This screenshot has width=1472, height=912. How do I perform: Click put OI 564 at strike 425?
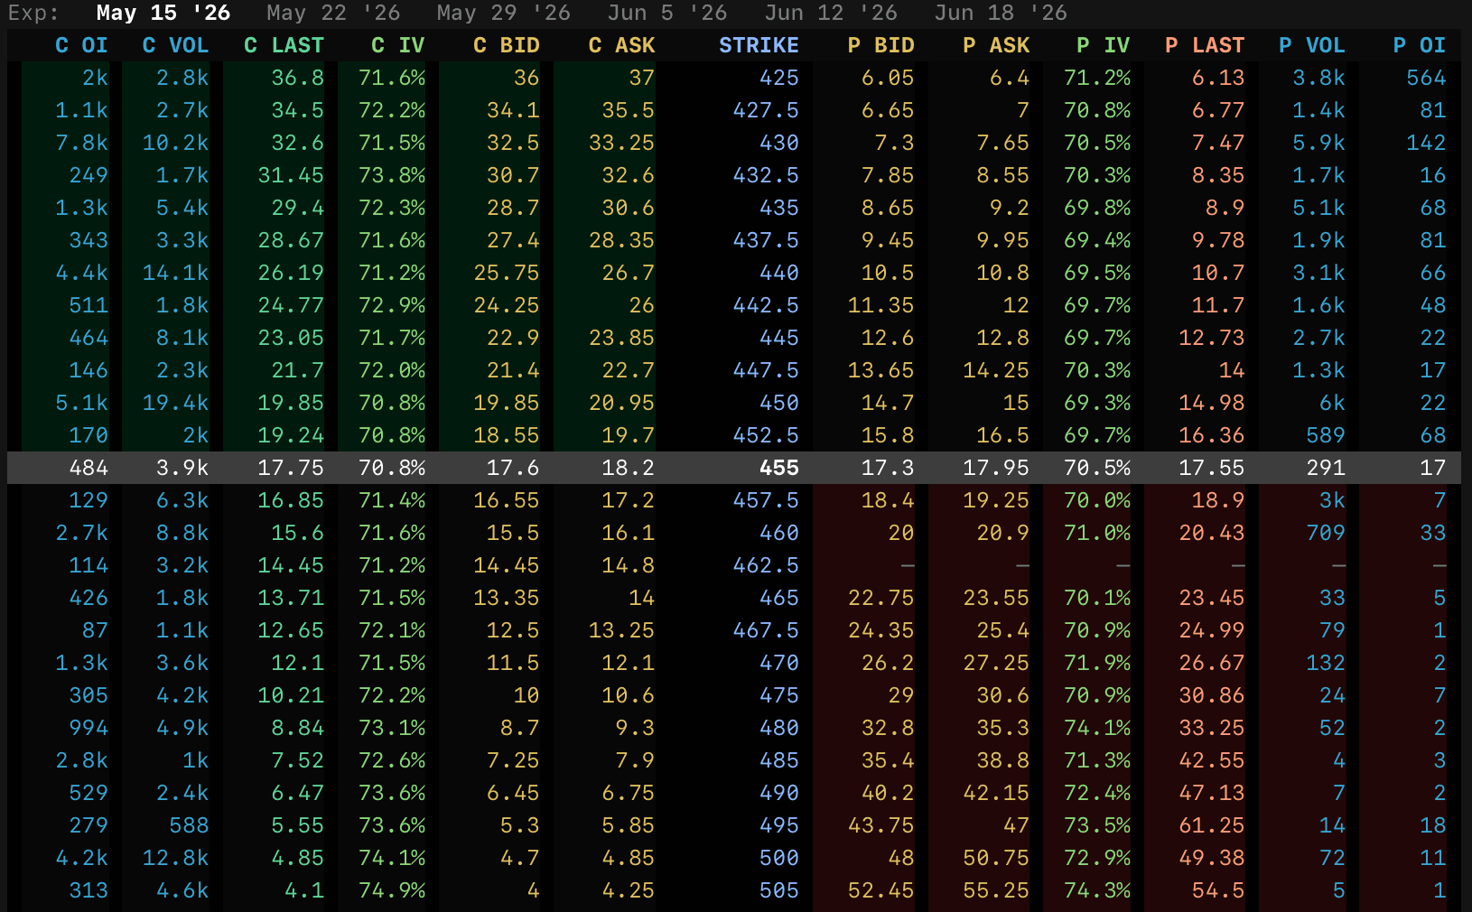coord(1426,78)
